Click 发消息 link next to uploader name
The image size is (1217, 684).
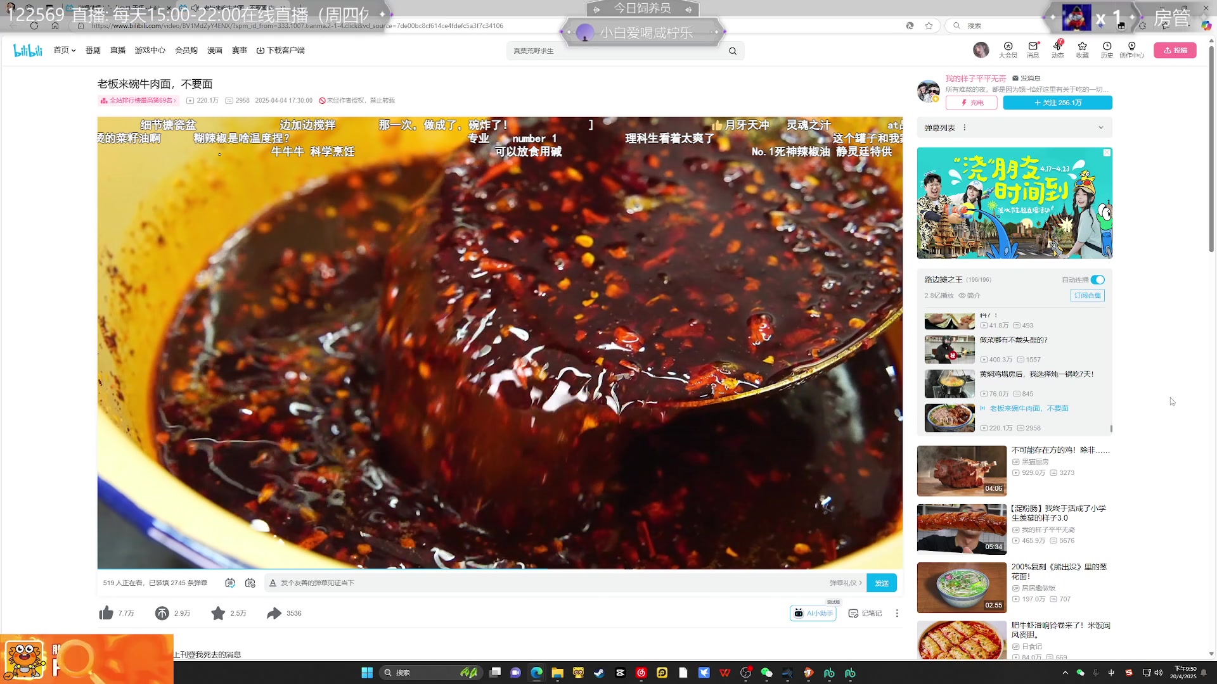pos(1026,79)
